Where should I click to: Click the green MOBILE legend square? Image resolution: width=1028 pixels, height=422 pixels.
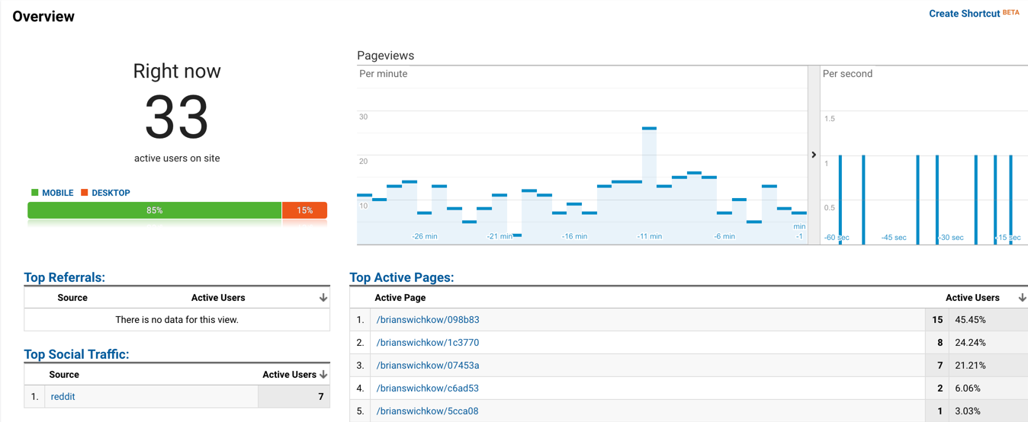pyautogui.click(x=34, y=193)
